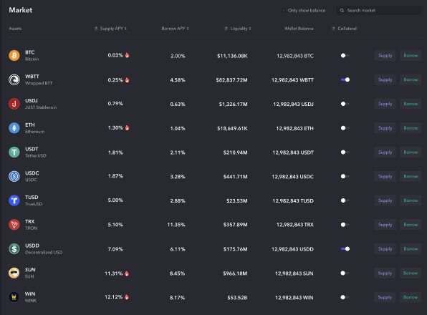Click the Wallet Balance column header
Image resolution: width=427 pixels, height=315 pixels.
299,29
